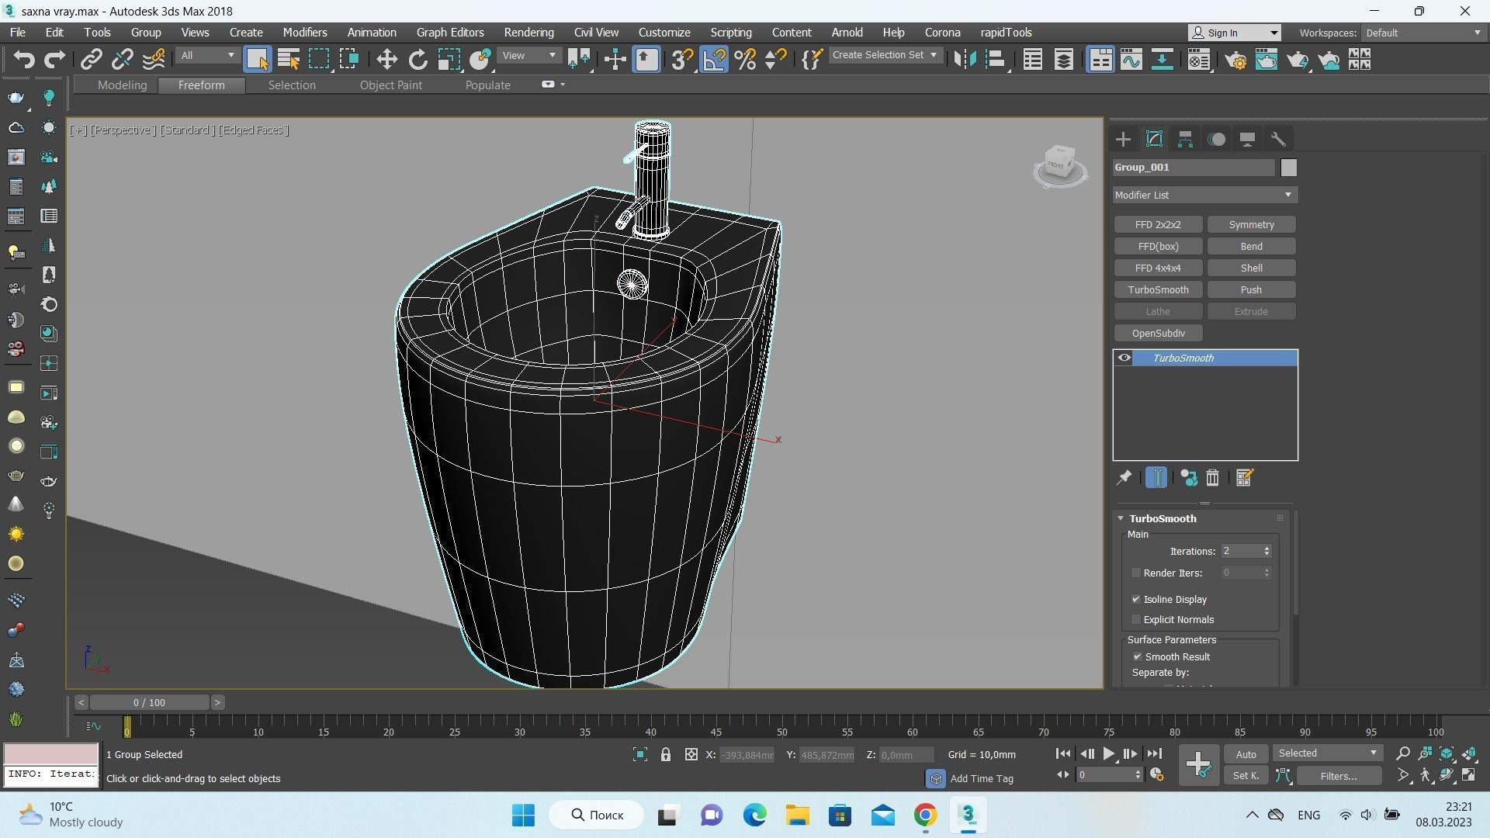Toggle Show End Result button
The height and width of the screenshot is (838, 1490).
(1156, 478)
